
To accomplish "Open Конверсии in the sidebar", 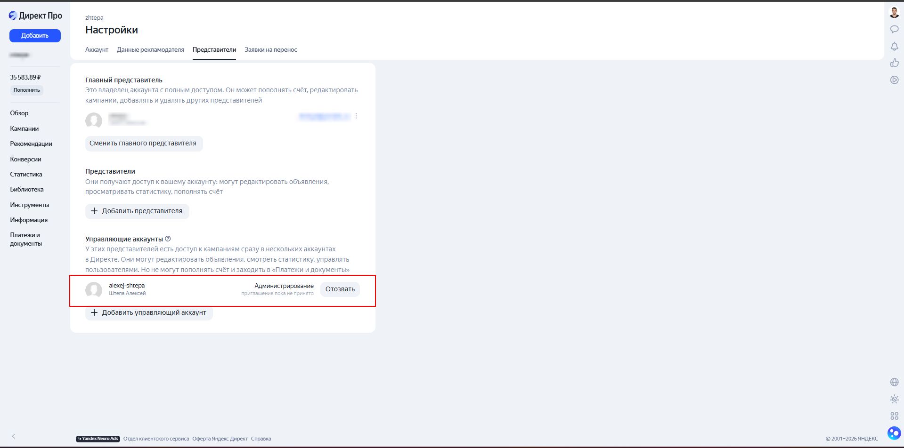I will (x=25, y=159).
